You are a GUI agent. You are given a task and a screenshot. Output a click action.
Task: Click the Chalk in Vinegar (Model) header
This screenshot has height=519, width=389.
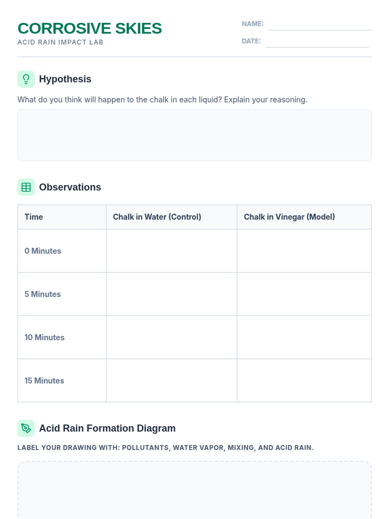tap(289, 217)
